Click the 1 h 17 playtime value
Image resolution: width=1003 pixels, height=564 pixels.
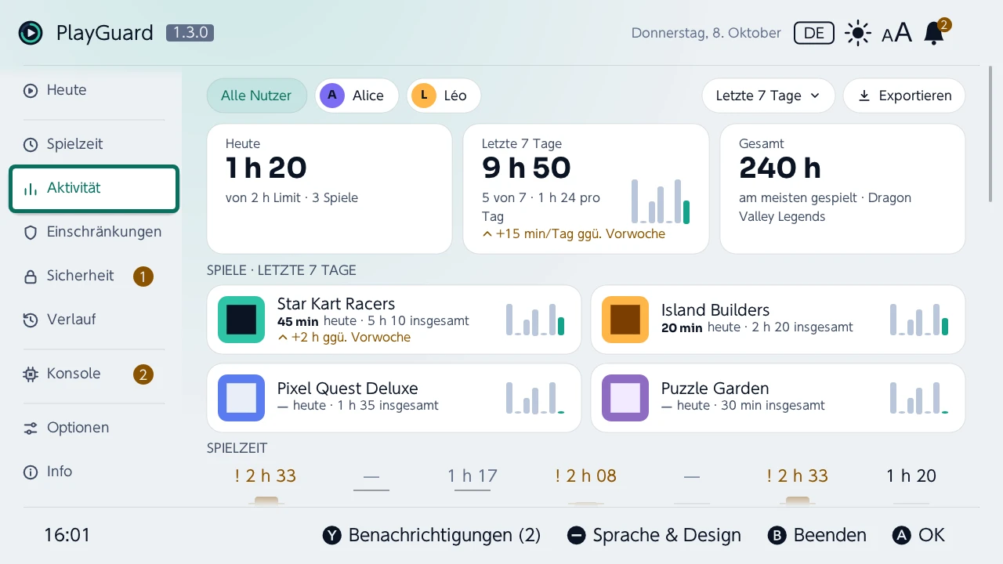click(x=473, y=475)
